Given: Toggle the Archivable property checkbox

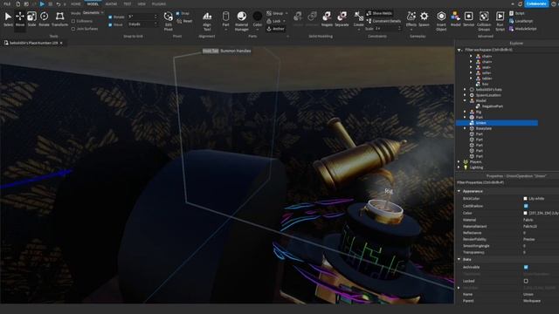Looking at the screenshot, I should [x=526, y=267].
